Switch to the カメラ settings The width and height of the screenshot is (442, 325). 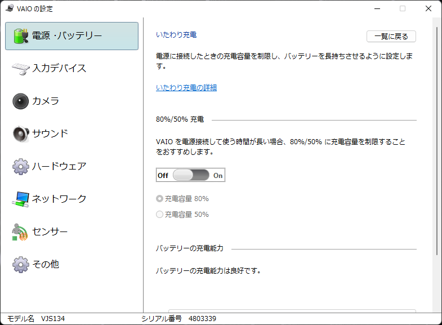[72, 101]
